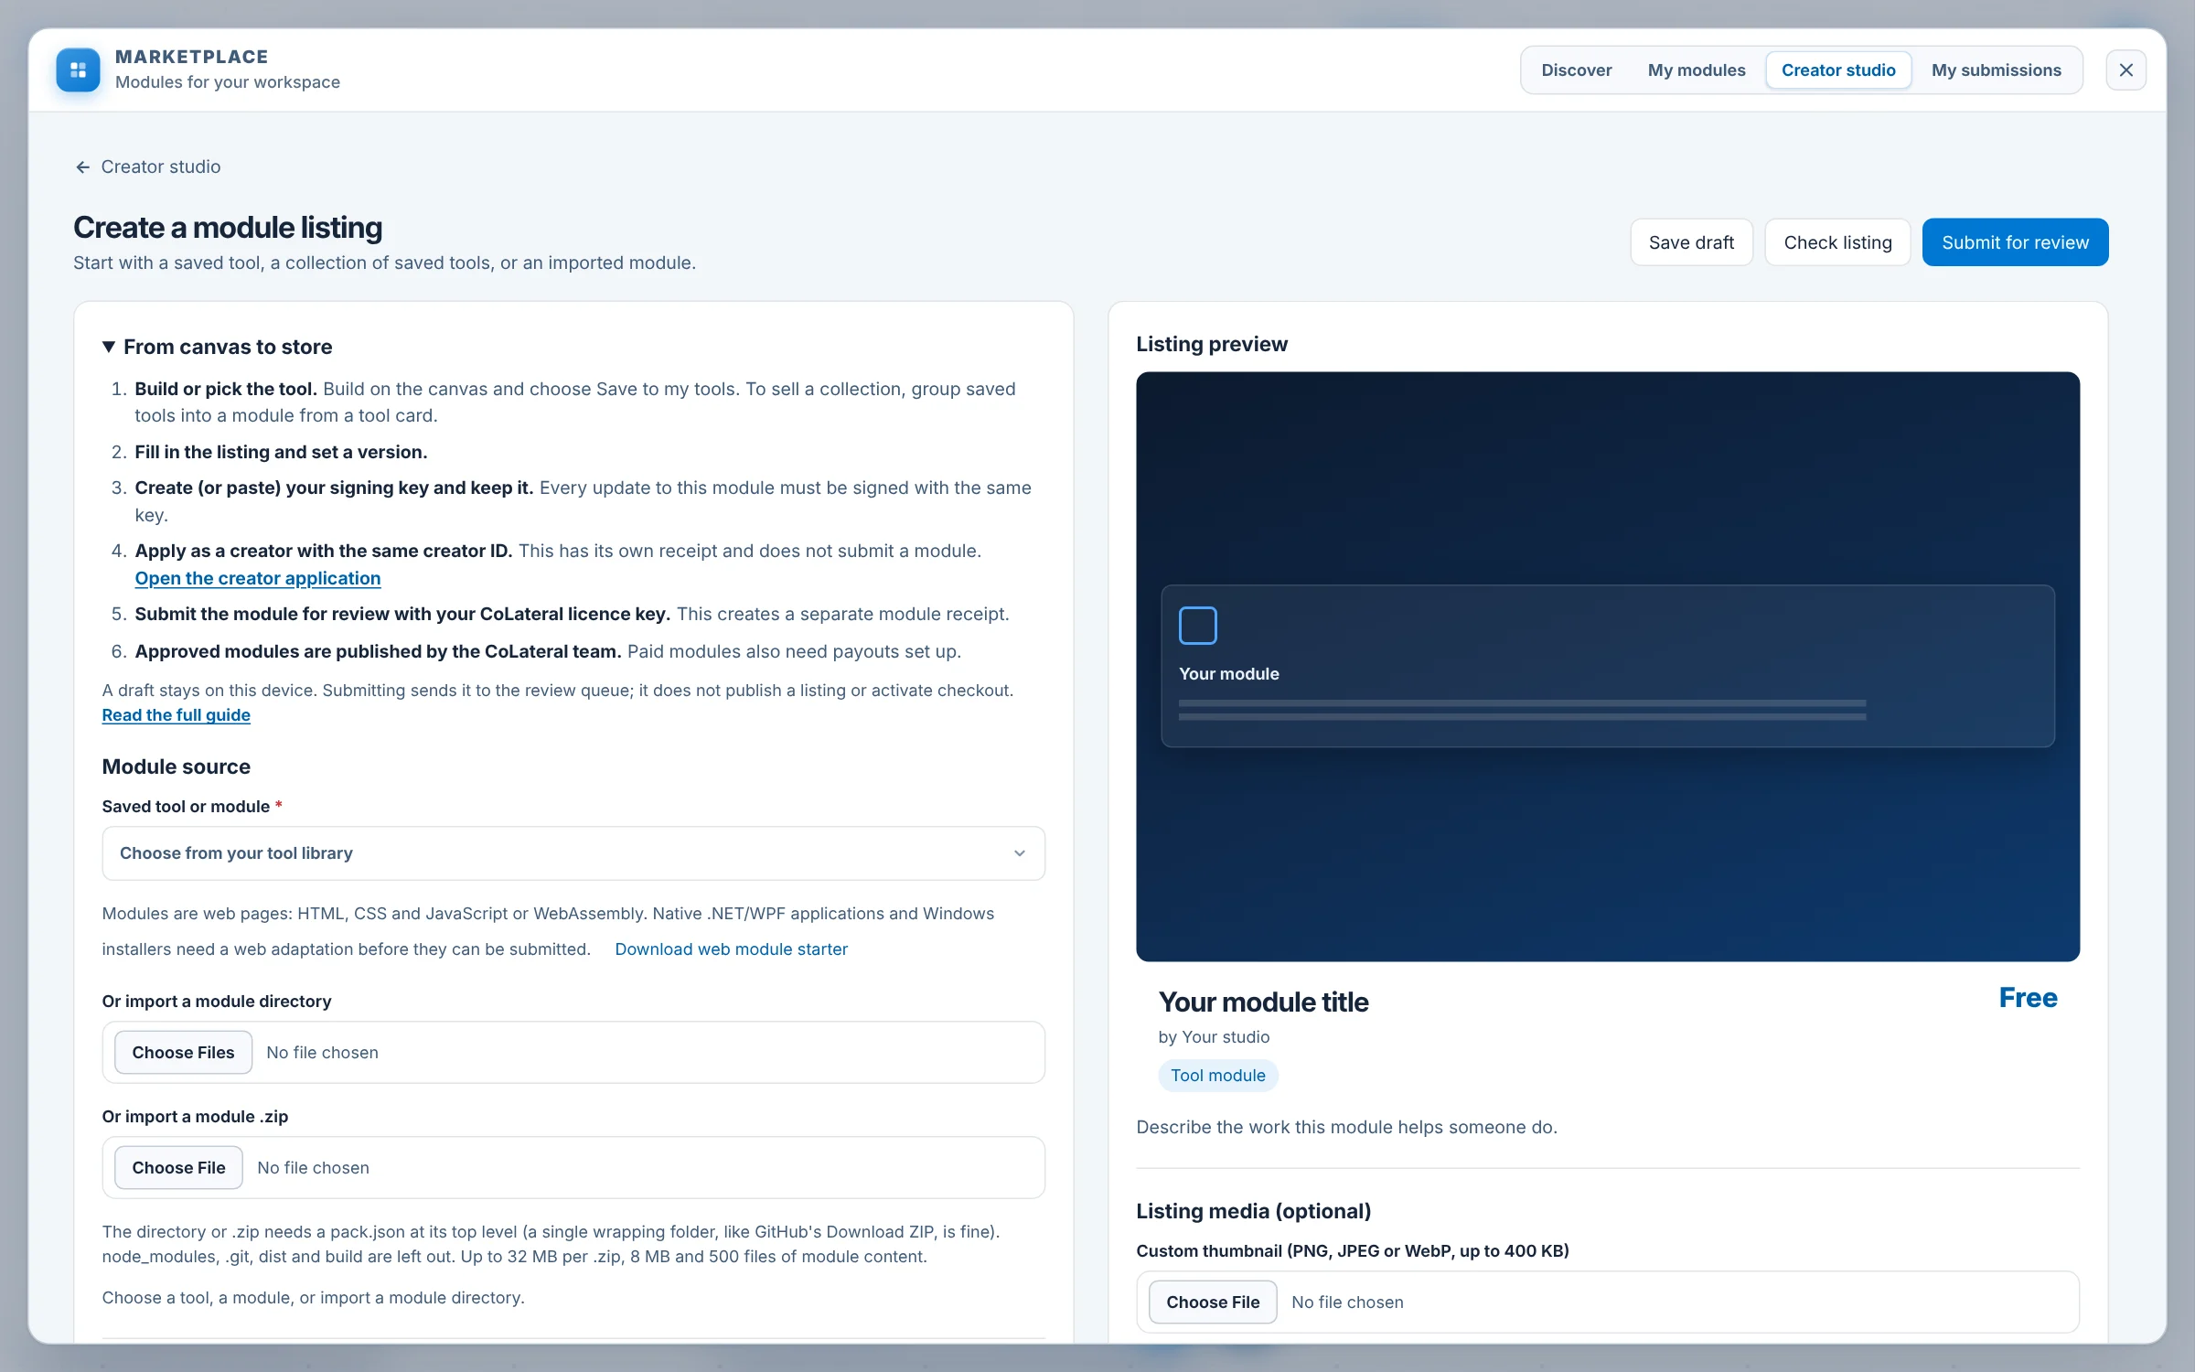
Task: Open the Saved tool or module dropdown
Action: click(573, 852)
